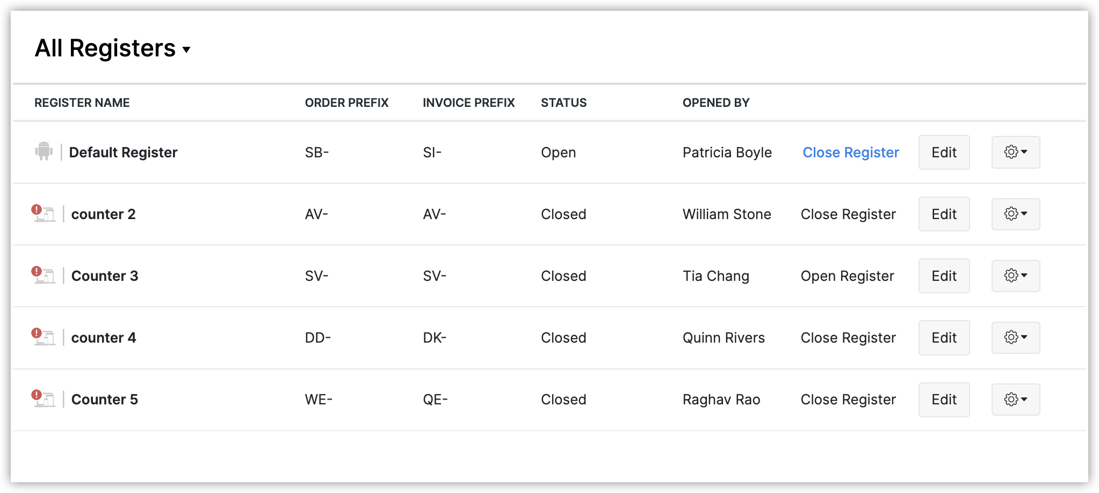Click the warning device icon beside Counter 3
The height and width of the screenshot is (493, 1099).
(x=44, y=275)
